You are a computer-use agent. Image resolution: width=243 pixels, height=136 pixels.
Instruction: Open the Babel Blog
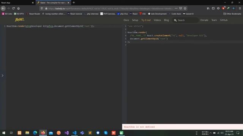pyautogui.click(x=166, y=20)
